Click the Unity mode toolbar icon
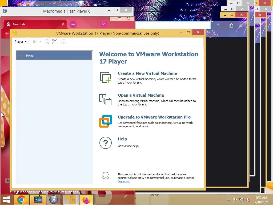 63,42
